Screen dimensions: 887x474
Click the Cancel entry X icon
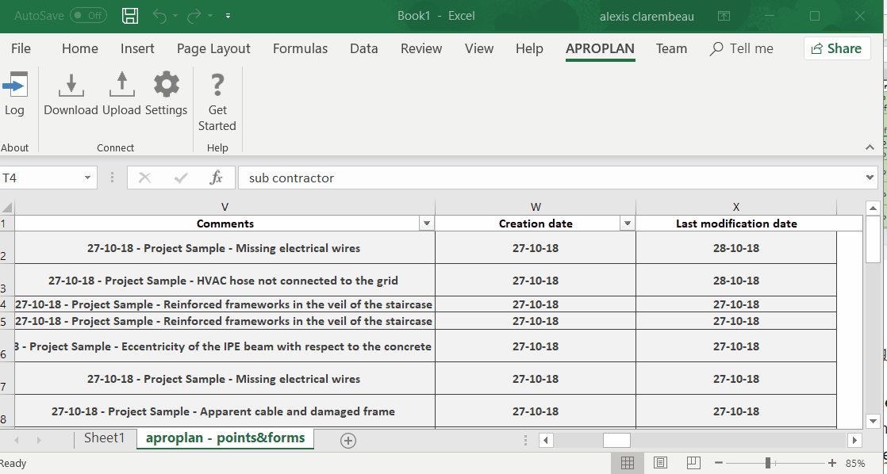click(145, 178)
